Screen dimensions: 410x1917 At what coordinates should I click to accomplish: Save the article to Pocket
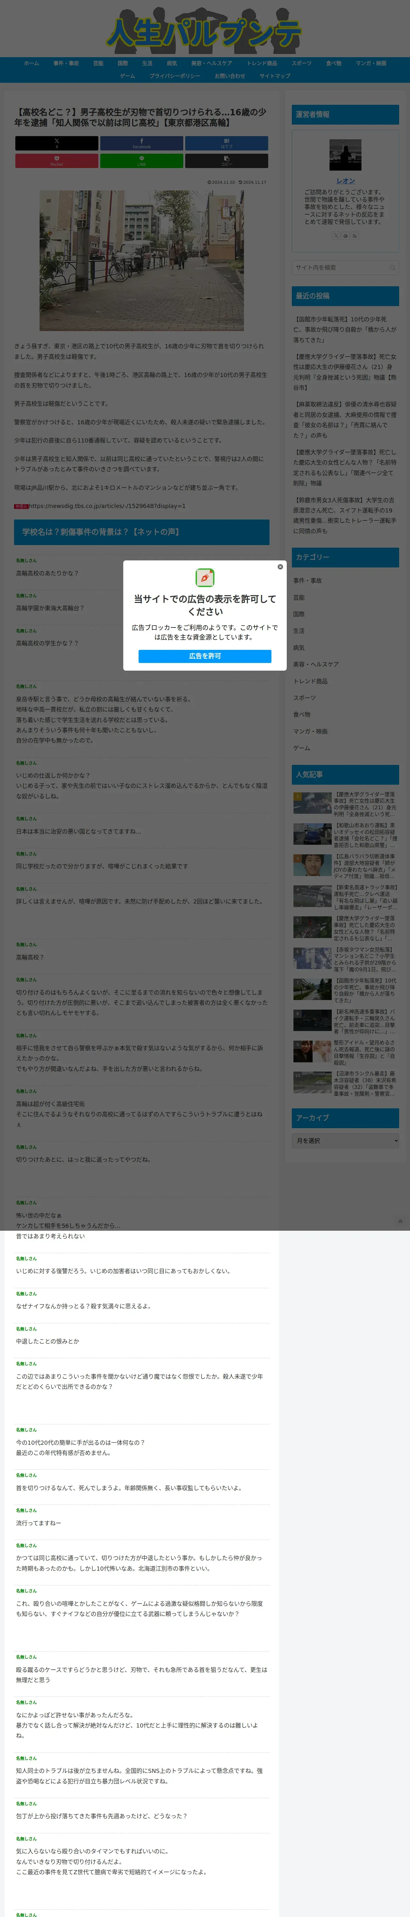pyautogui.click(x=57, y=161)
